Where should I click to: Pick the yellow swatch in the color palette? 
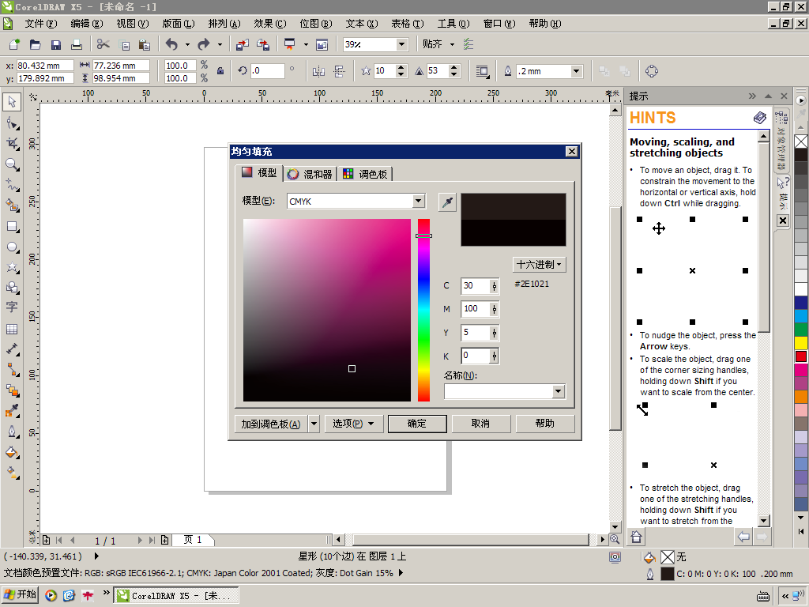801,343
